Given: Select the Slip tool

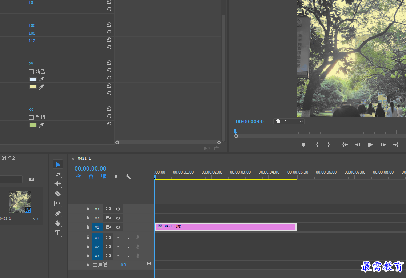Looking at the screenshot, I should 58,204.
